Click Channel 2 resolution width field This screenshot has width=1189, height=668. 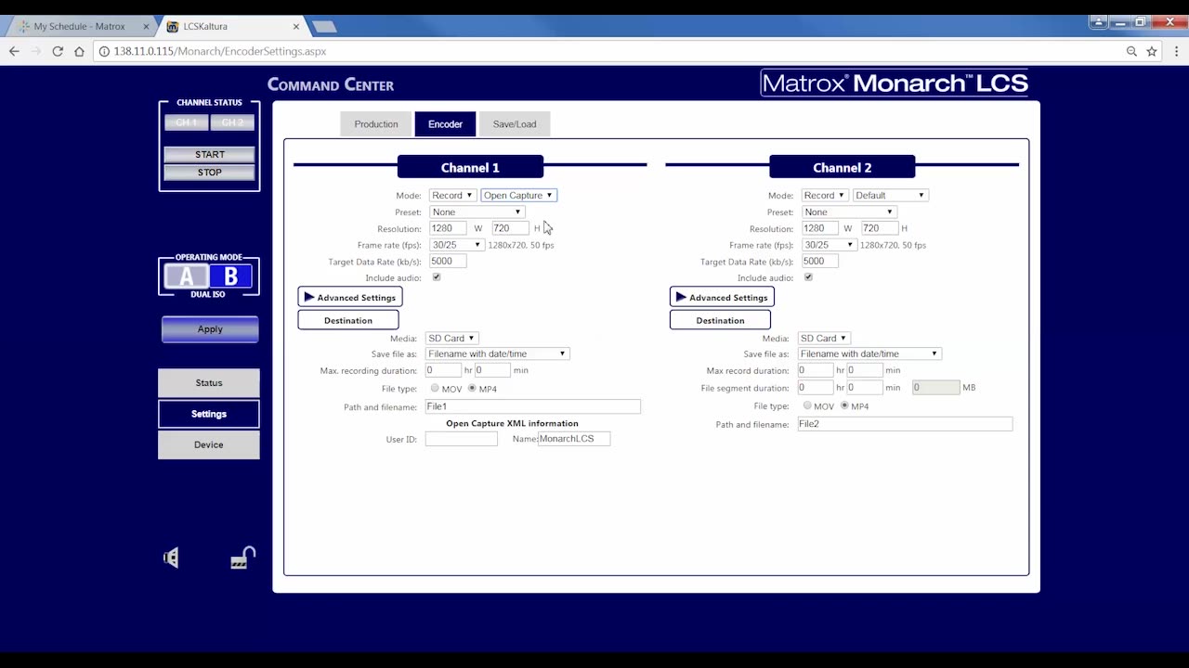pos(820,228)
